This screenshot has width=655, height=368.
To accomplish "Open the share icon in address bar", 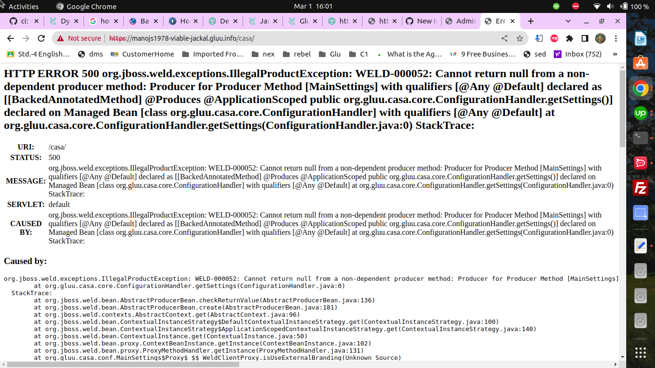I will 504,38.
